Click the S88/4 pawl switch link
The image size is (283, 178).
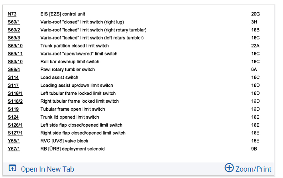(14, 70)
